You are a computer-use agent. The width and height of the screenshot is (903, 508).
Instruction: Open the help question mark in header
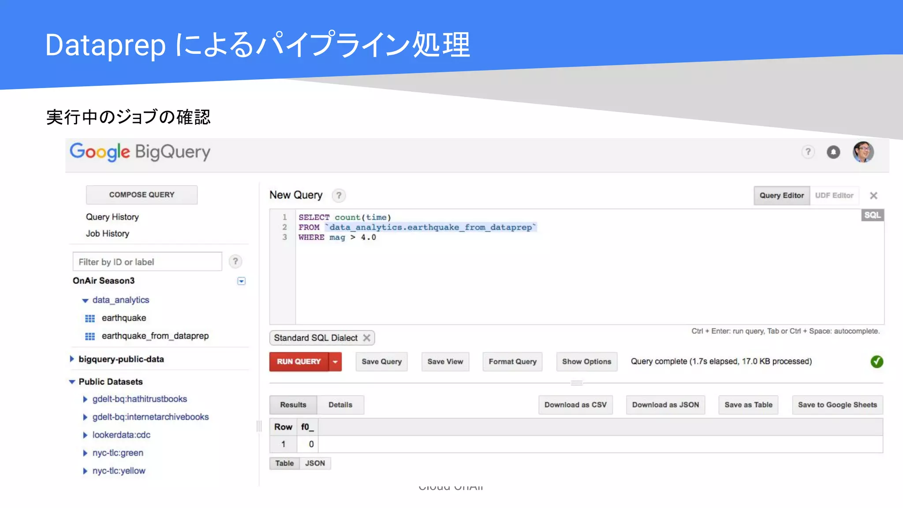coord(808,152)
